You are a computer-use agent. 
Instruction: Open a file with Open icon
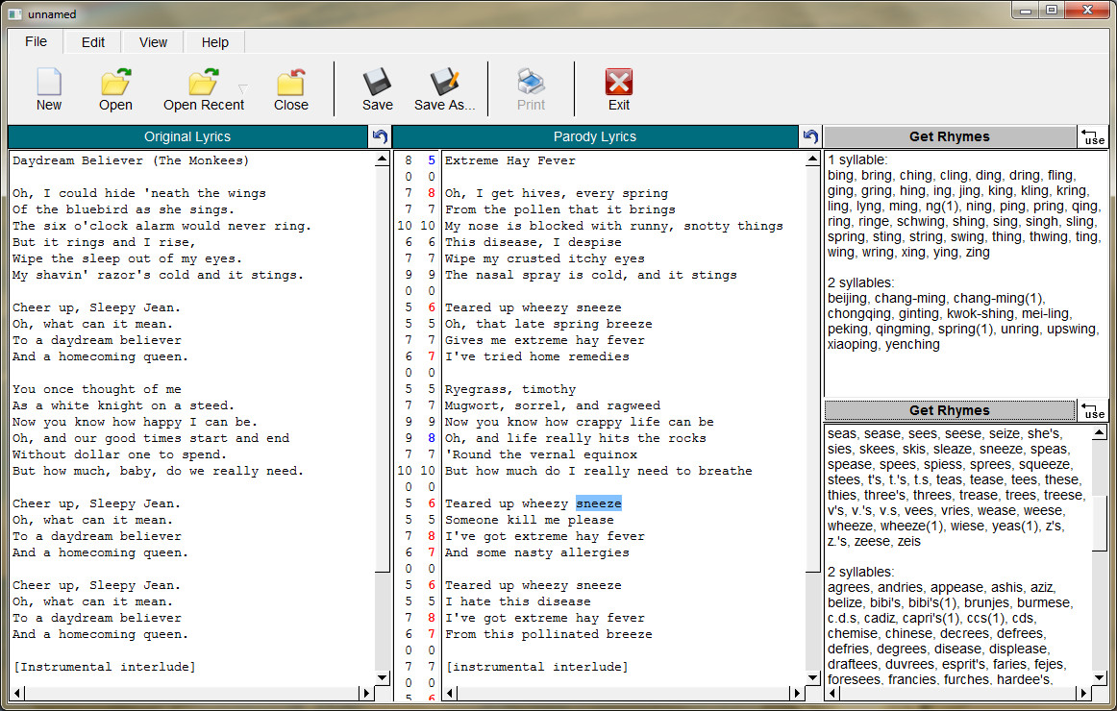pyautogui.click(x=115, y=82)
